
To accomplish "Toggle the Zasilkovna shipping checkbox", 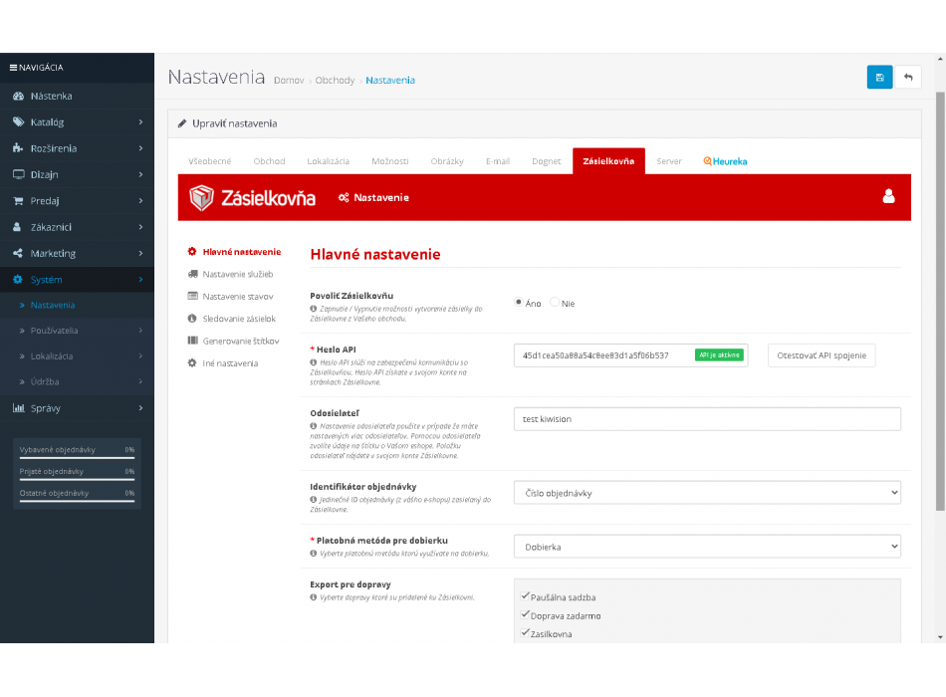I will pyautogui.click(x=525, y=633).
